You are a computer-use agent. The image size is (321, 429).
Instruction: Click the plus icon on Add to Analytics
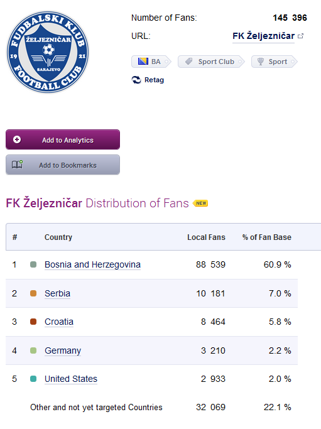tap(17, 139)
